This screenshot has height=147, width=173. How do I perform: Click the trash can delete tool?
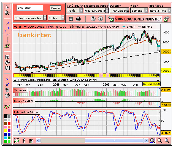[x=7, y=90]
